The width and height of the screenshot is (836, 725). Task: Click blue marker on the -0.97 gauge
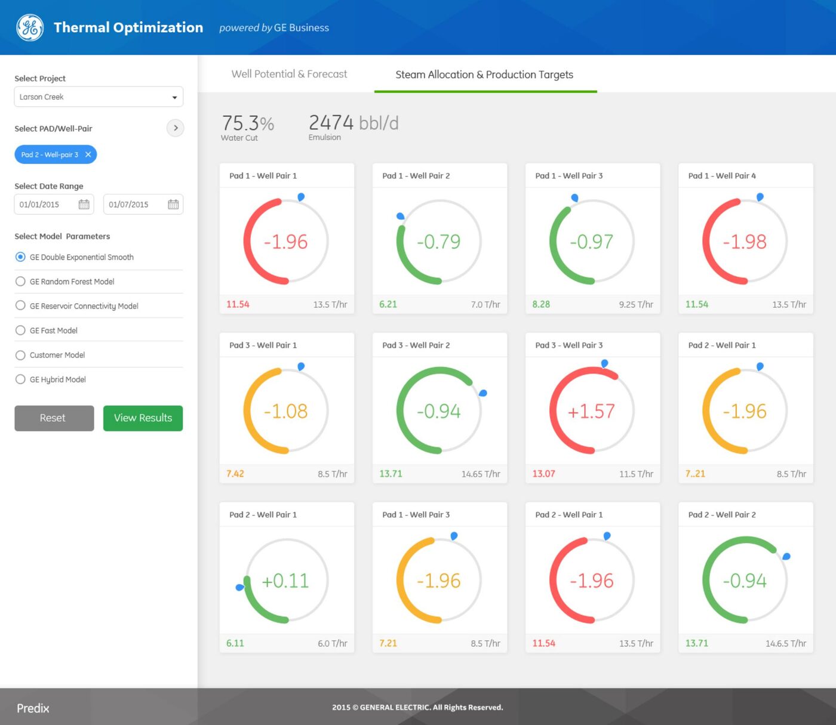574,198
